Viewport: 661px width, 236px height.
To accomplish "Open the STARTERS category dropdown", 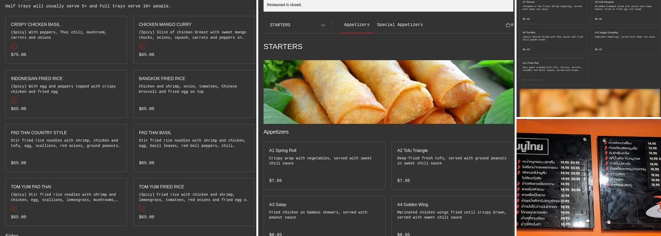I will click(297, 25).
